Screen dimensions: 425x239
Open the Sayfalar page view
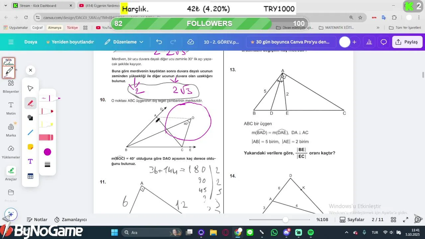[x=352, y=220]
